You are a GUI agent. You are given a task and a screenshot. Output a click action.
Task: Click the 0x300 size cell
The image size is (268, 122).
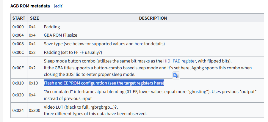pyautogui.click(x=35, y=110)
